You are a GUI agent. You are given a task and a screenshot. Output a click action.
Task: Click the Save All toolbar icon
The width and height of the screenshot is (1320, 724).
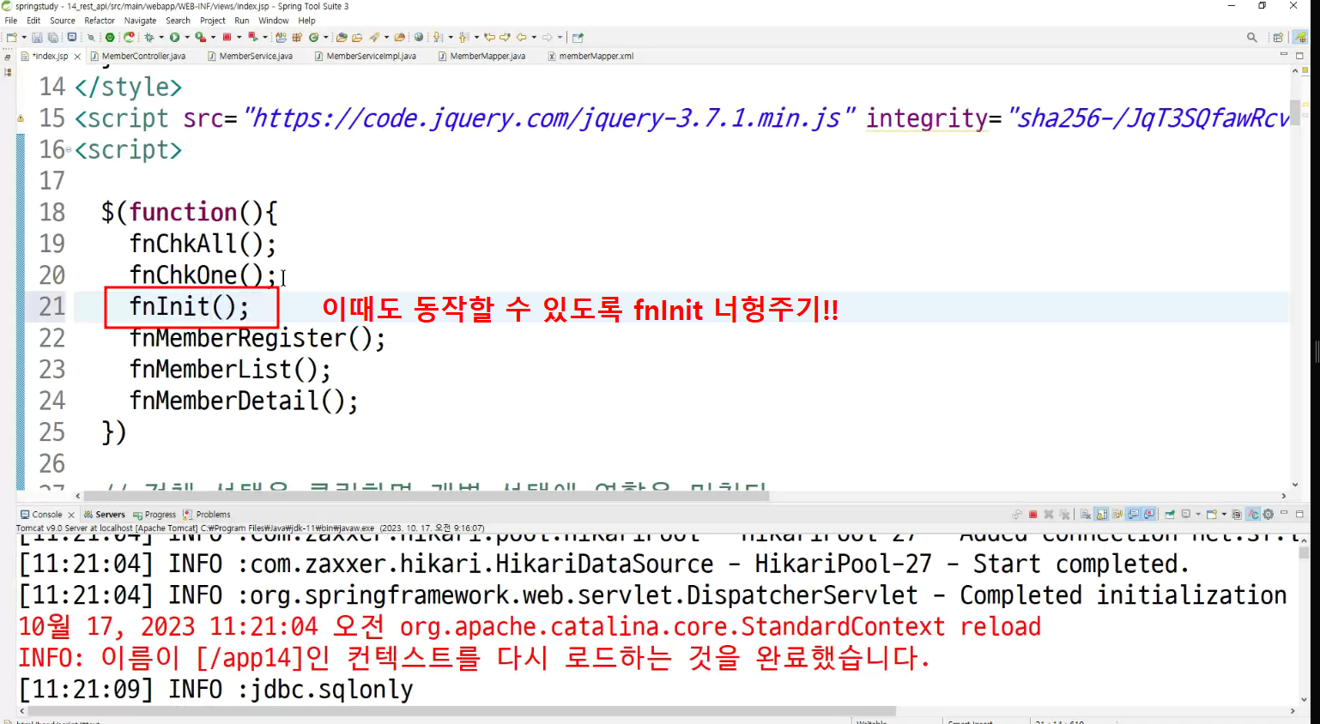tap(52, 38)
